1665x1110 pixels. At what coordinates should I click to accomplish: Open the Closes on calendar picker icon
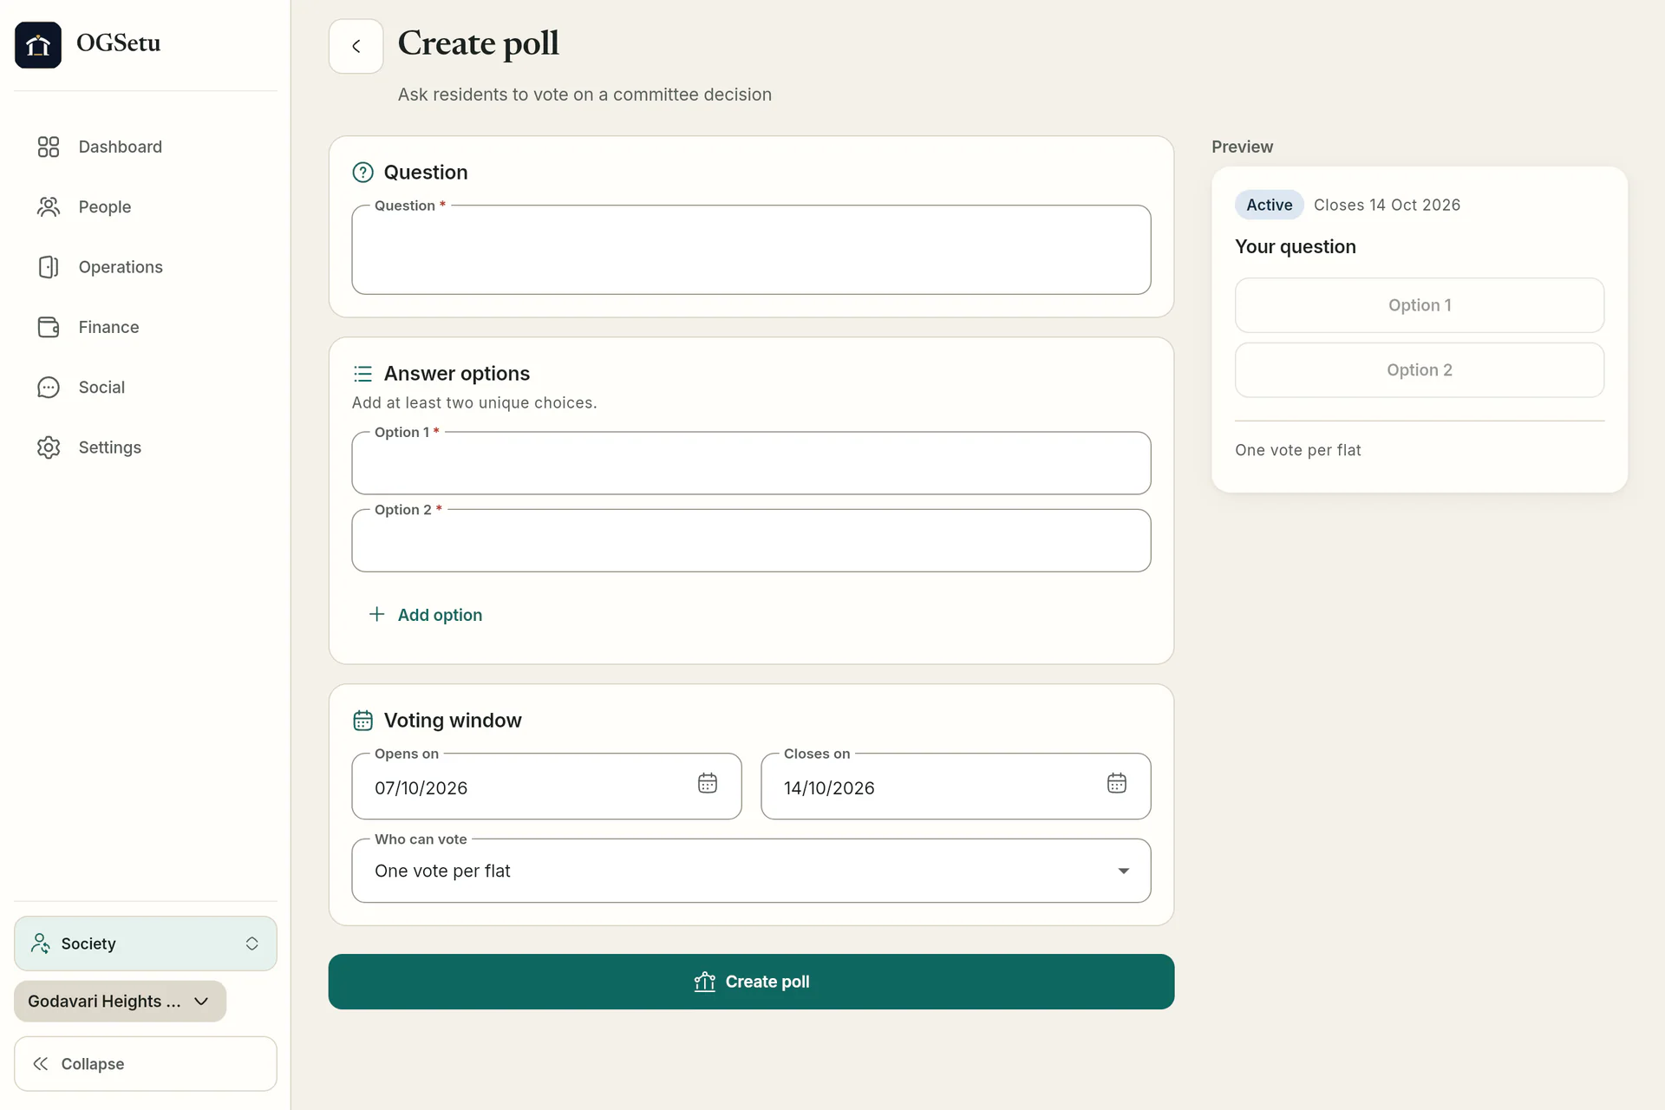(x=1117, y=783)
